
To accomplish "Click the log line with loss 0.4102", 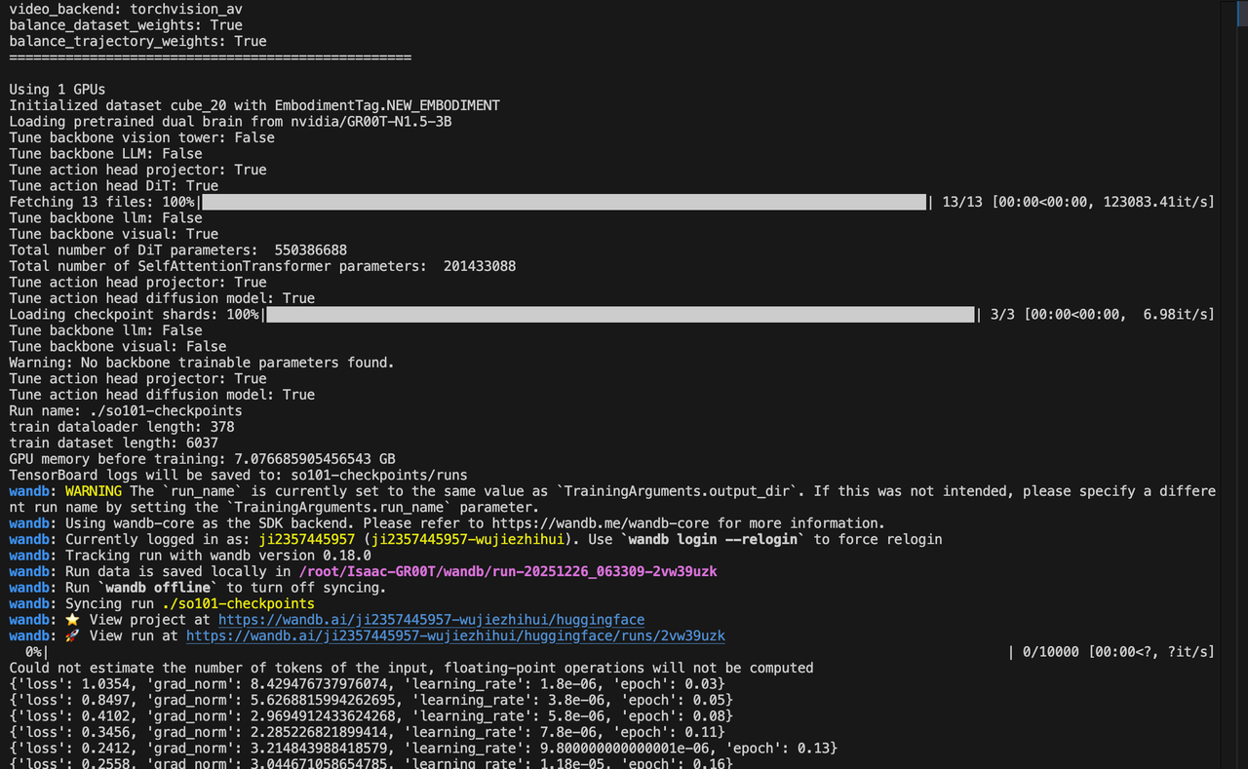I will (x=371, y=716).
